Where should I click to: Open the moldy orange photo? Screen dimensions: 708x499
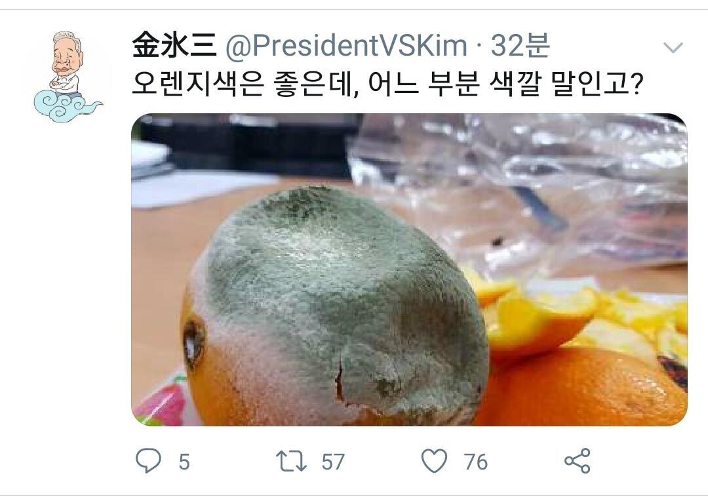(x=410, y=270)
